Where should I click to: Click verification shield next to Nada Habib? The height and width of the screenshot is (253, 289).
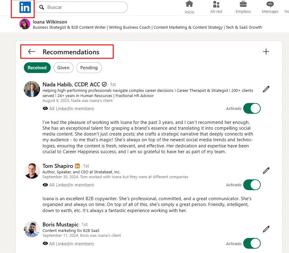point(104,85)
